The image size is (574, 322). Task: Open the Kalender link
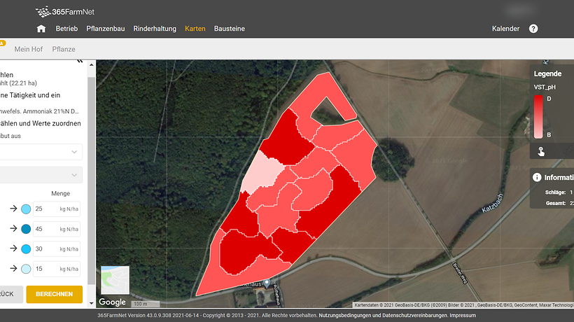tap(506, 29)
